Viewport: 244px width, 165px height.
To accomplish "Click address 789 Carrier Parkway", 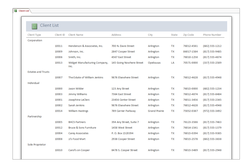I will [x=123, y=111].
